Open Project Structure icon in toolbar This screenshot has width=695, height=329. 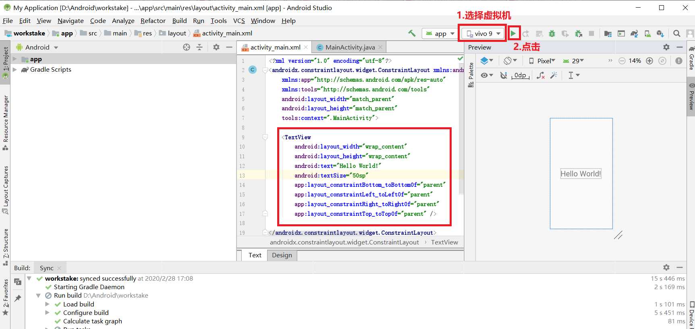coord(608,33)
